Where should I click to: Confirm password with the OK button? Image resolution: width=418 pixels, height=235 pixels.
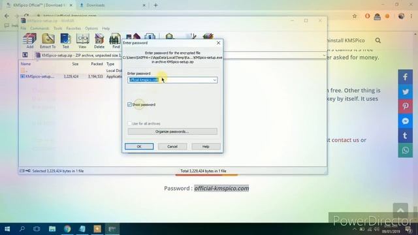pyautogui.click(x=139, y=146)
